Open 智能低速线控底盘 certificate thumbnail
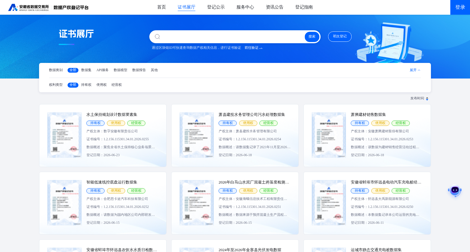 click(x=64, y=203)
